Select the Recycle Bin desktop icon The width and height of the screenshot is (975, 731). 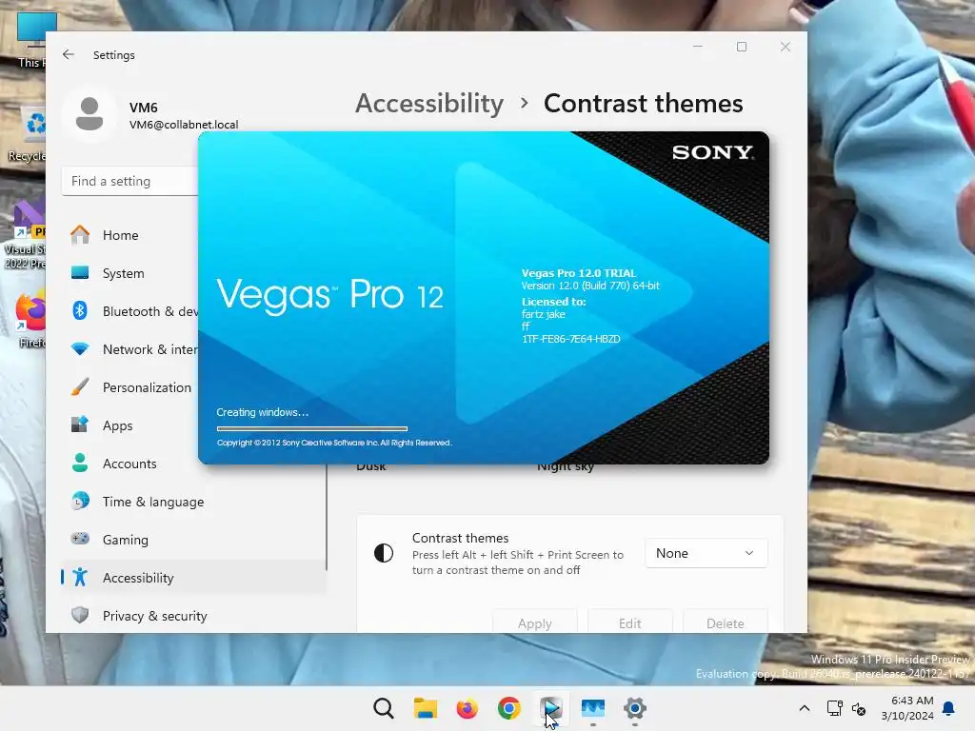(x=28, y=133)
